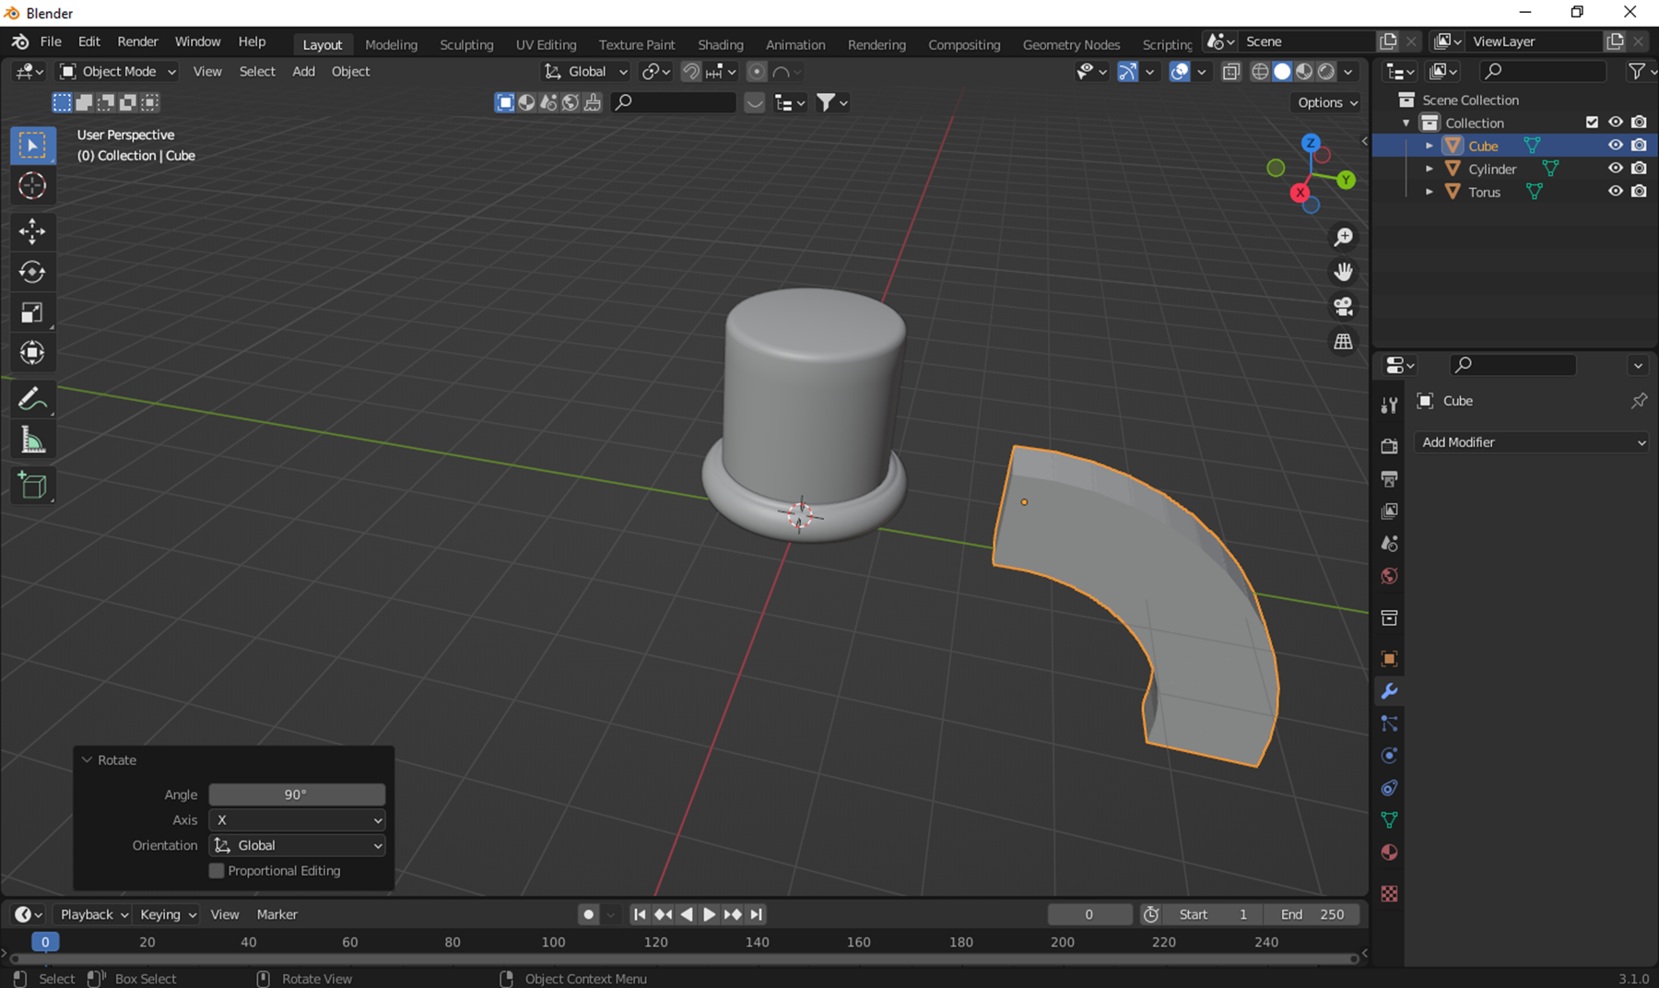Open the Scene properties tab
This screenshot has height=988, width=1659.
(x=1389, y=544)
